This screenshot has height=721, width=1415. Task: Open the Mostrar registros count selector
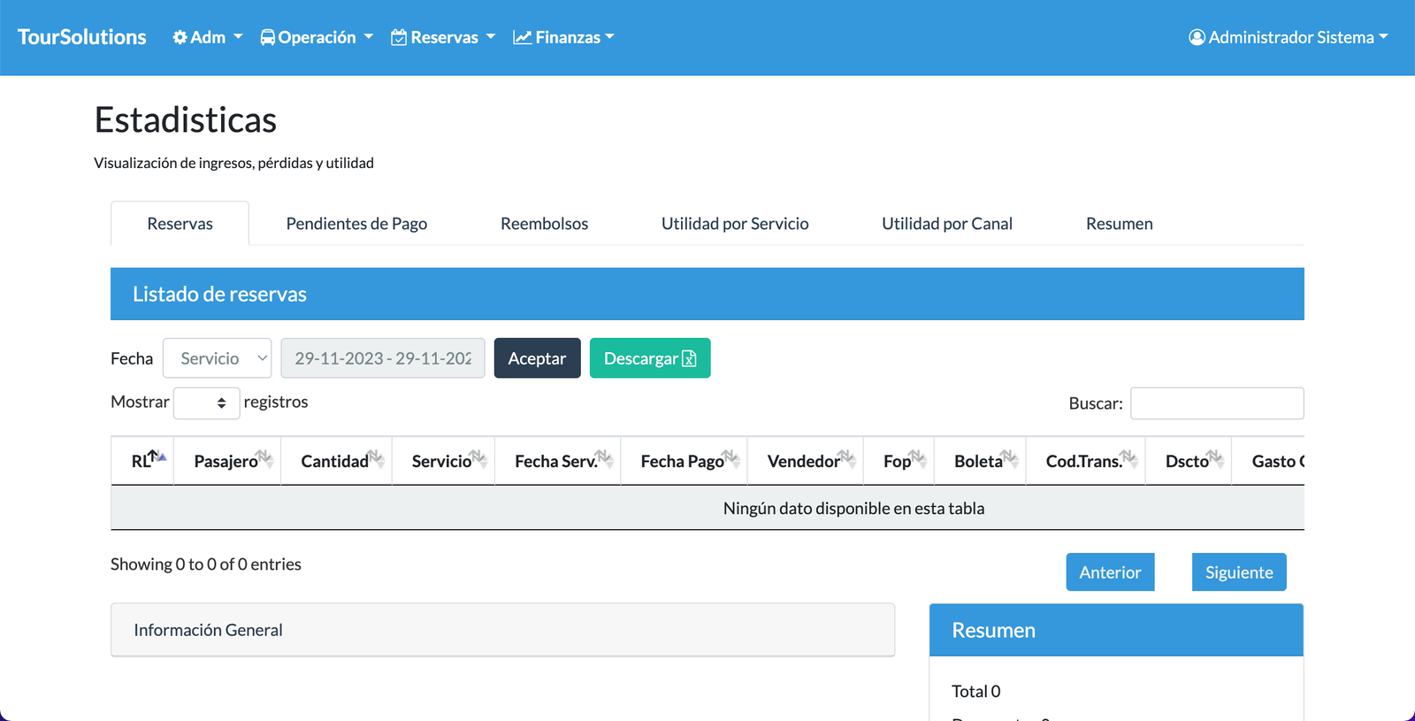(x=207, y=403)
